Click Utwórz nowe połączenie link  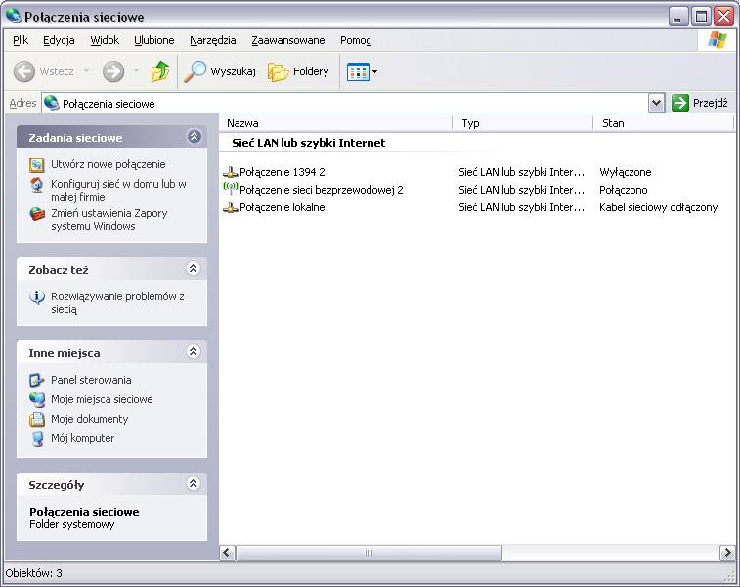(x=109, y=164)
